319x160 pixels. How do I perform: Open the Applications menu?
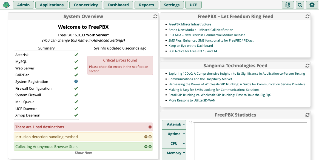[52, 5]
